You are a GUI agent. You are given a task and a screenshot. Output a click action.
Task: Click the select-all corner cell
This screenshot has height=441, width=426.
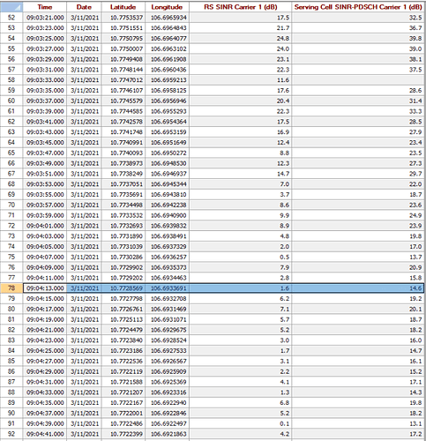tap(11, 7)
